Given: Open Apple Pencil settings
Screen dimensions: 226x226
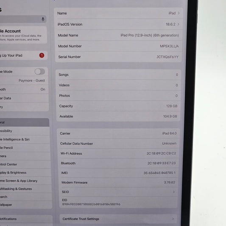Looking at the screenshot, I should click(x=25, y=148).
